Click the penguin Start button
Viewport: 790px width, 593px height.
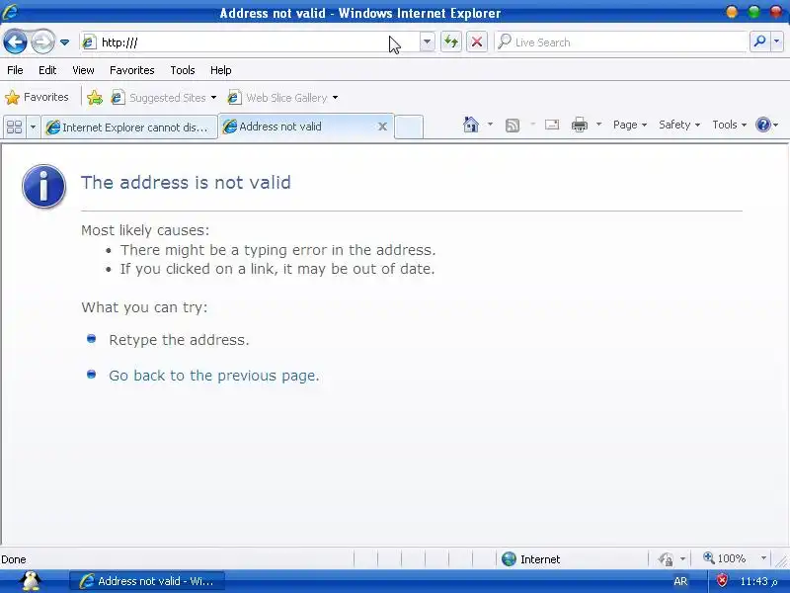pos(32,581)
